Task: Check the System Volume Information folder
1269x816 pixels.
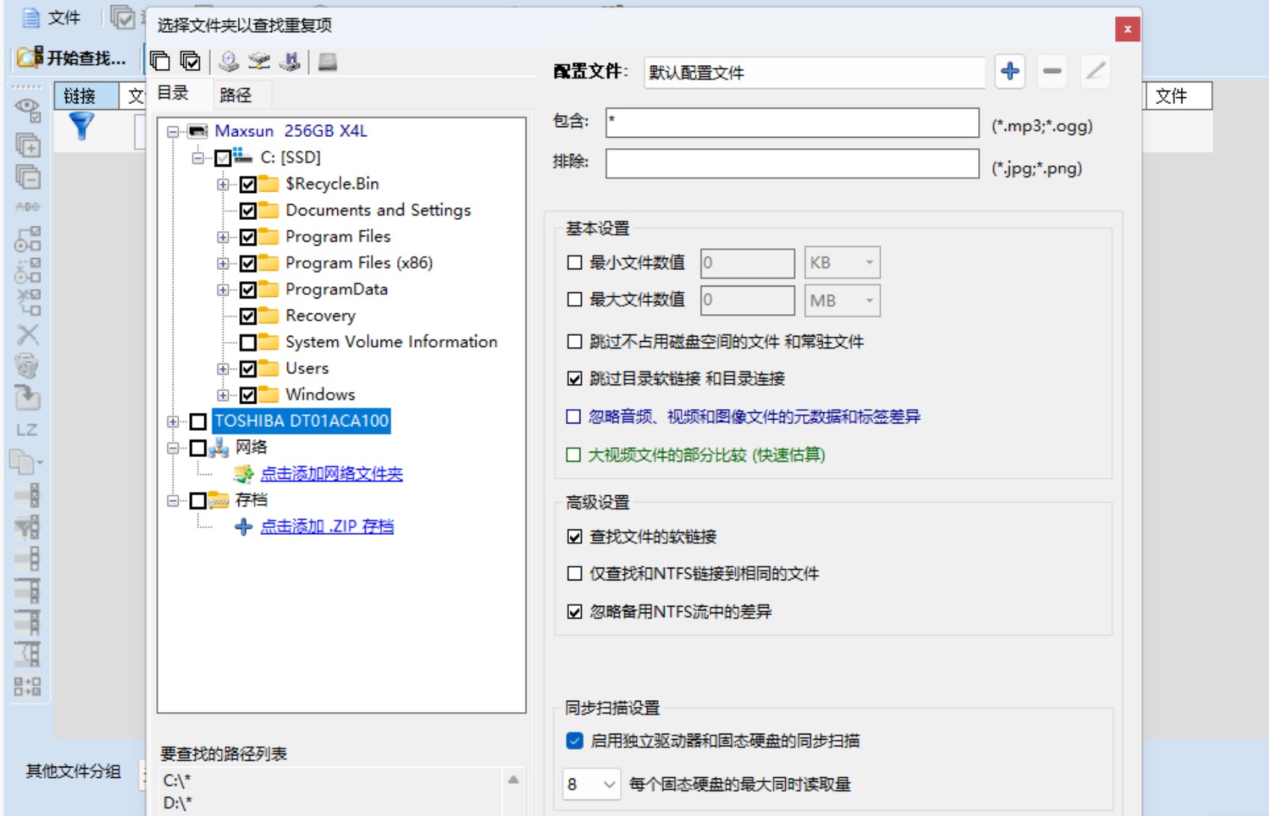Action: coord(248,343)
